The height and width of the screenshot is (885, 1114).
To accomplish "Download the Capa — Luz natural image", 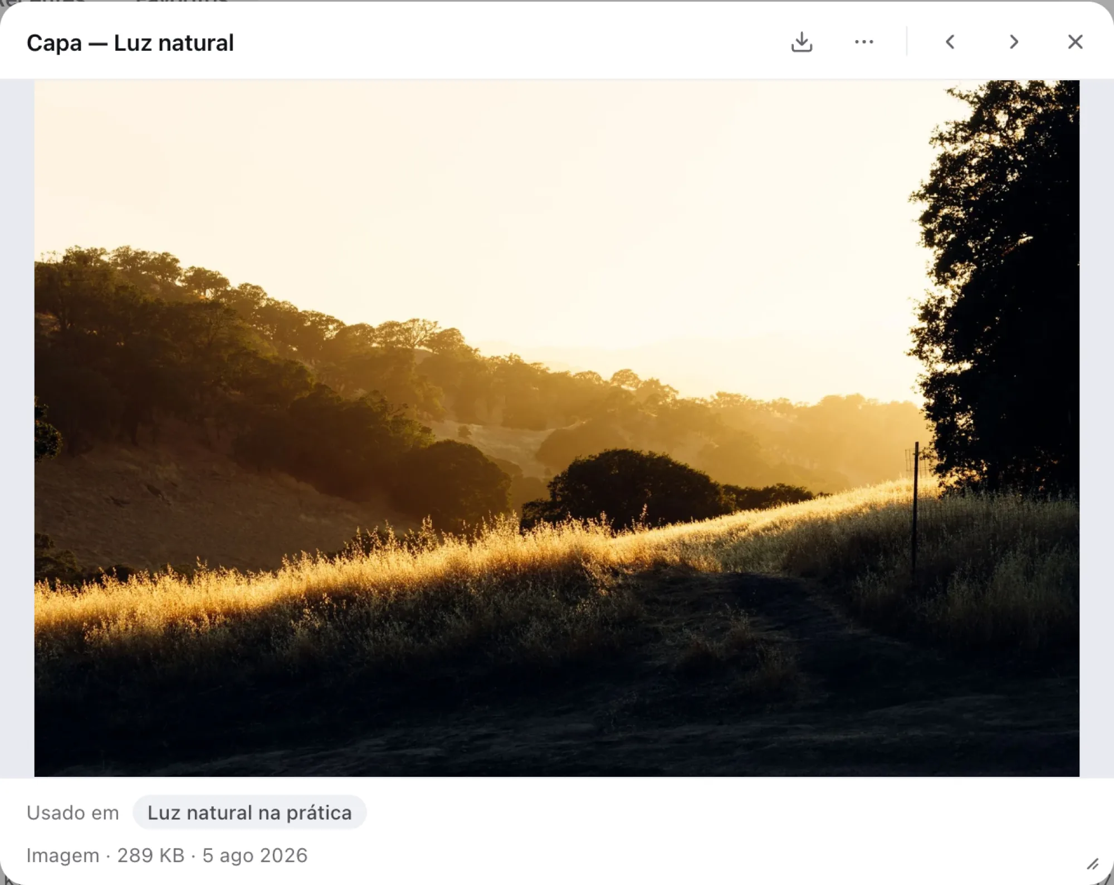I will point(802,42).
